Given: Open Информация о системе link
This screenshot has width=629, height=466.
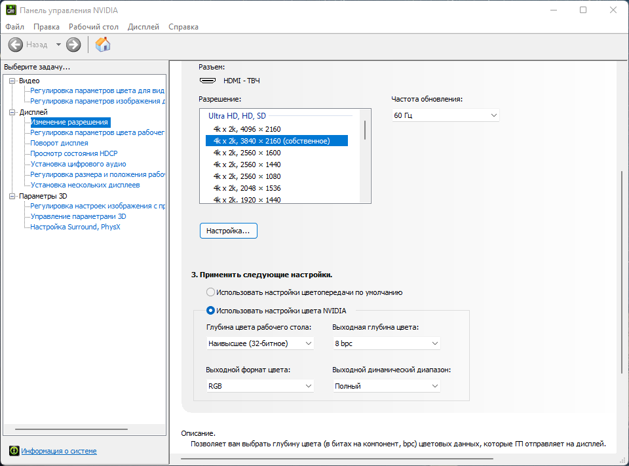Looking at the screenshot, I should point(59,451).
